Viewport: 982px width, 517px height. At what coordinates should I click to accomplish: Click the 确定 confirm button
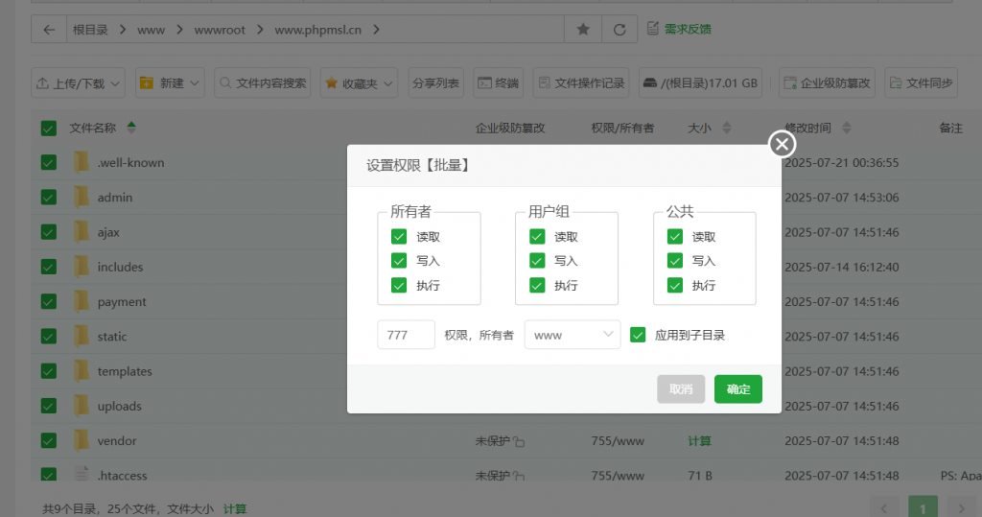tap(738, 389)
